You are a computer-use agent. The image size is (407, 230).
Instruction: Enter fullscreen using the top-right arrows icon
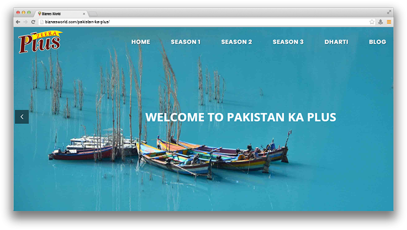(x=389, y=12)
